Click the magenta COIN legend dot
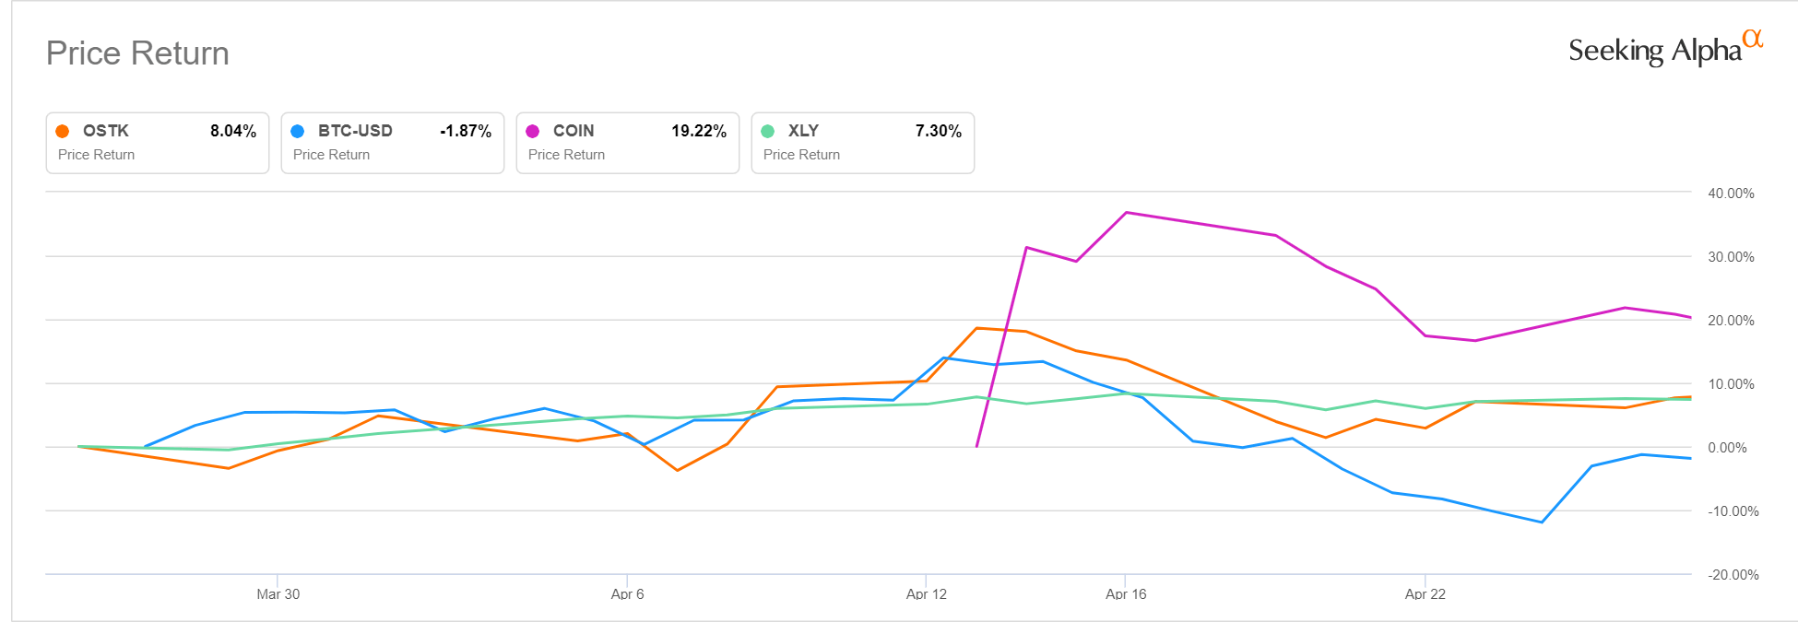This screenshot has width=1798, height=622. click(x=533, y=131)
